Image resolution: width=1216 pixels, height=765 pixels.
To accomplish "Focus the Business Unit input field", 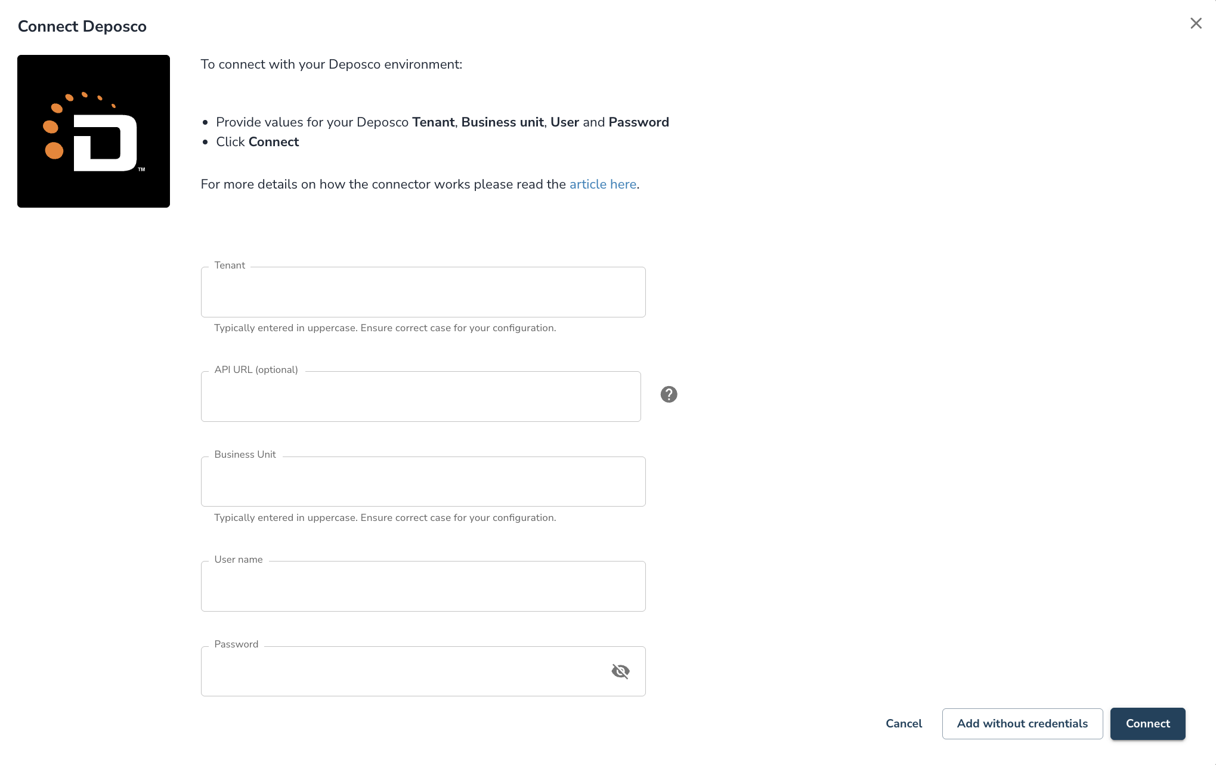I will pyautogui.click(x=423, y=482).
